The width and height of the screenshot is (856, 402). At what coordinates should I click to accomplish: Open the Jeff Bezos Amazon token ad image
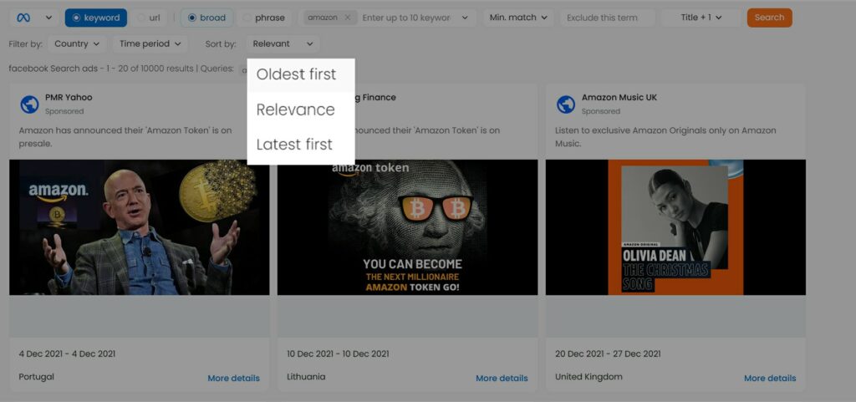pos(140,227)
